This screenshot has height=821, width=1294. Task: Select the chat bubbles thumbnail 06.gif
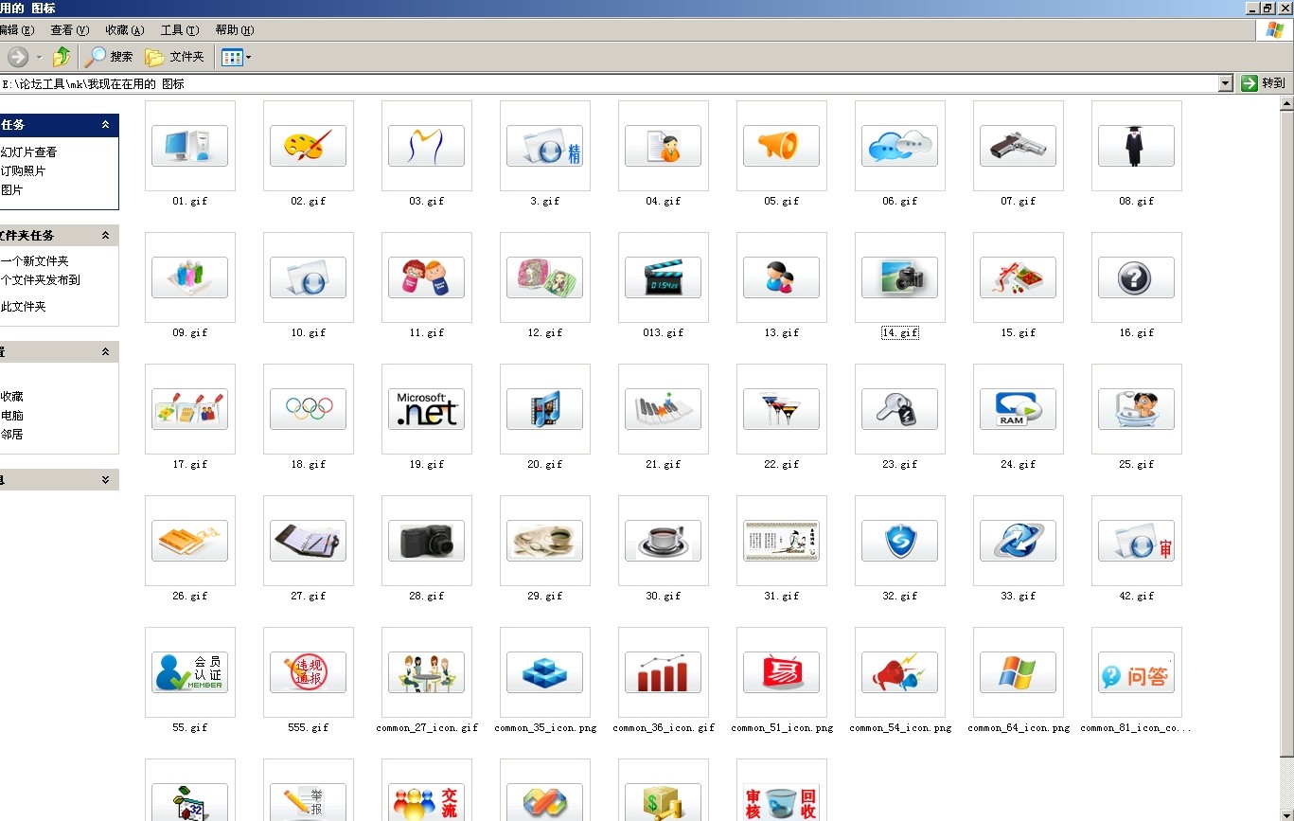900,146
